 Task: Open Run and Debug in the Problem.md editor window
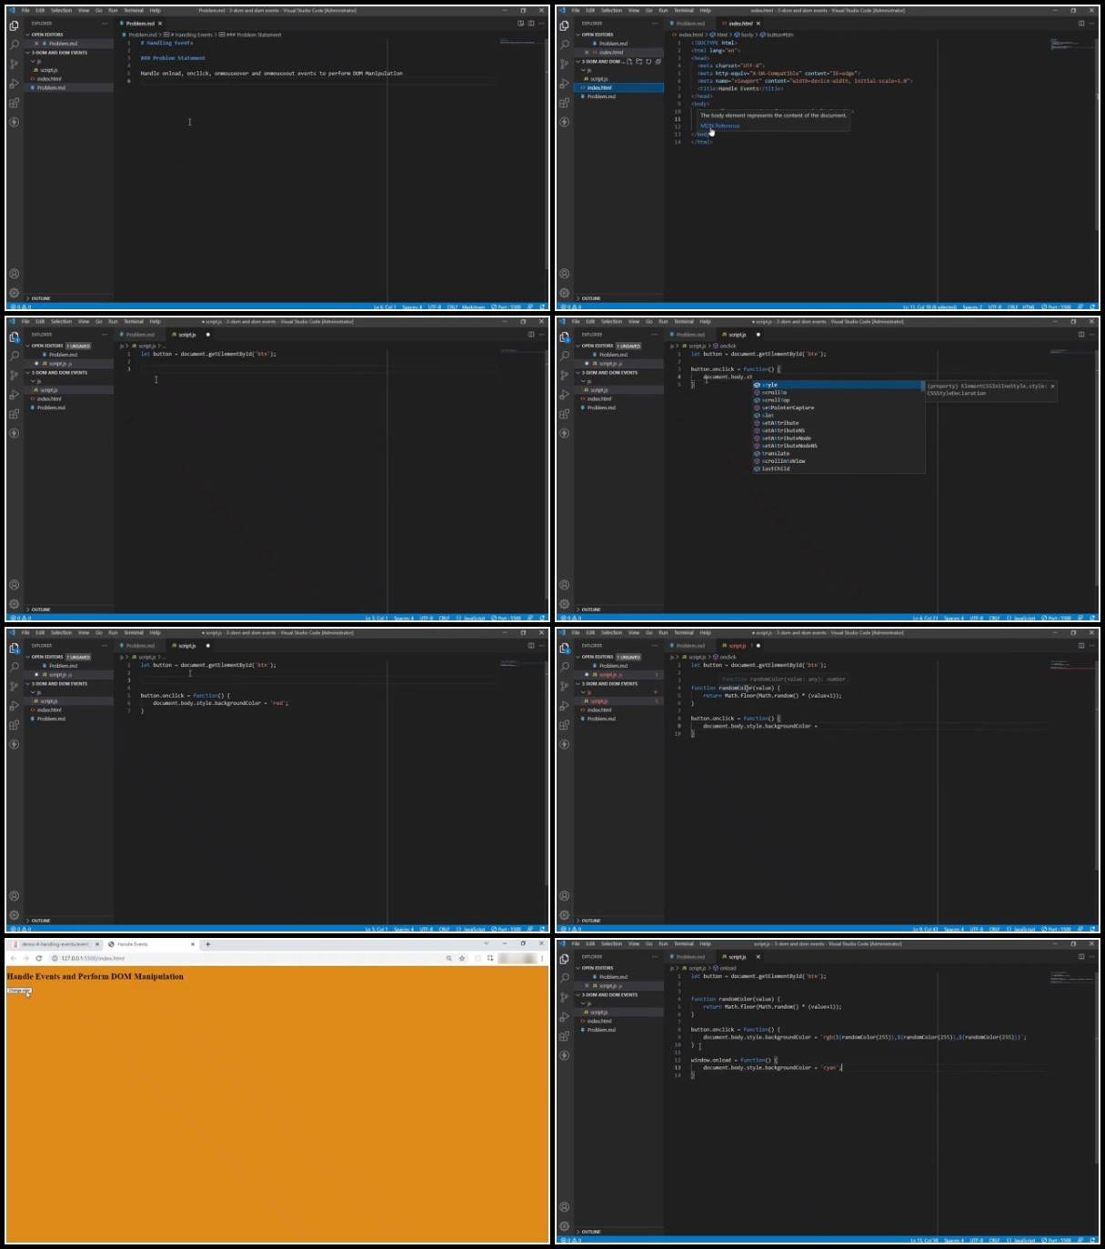pyautogui.click(x=14, y=83)
